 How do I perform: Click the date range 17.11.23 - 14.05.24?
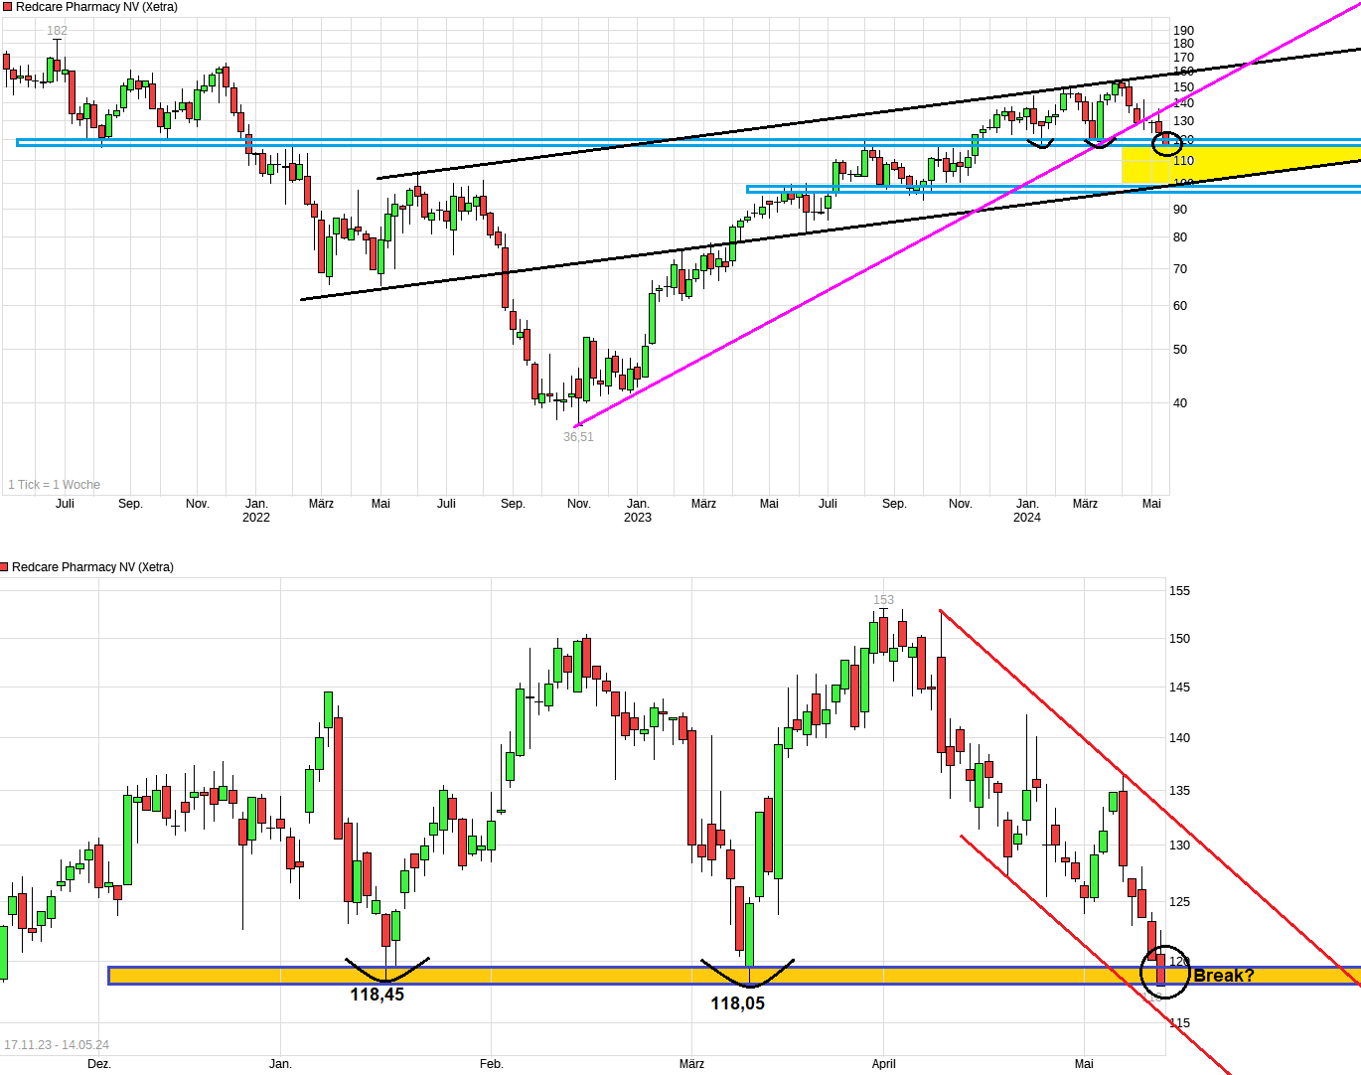point(57,1045)
